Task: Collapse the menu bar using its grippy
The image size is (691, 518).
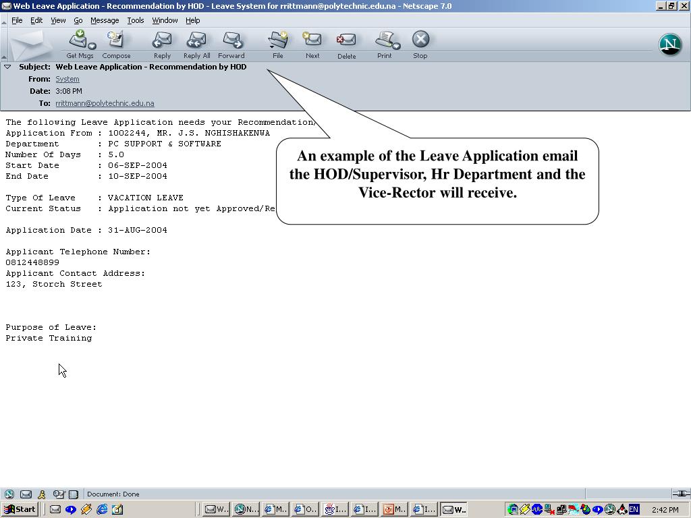Action: tap(4, 21)
